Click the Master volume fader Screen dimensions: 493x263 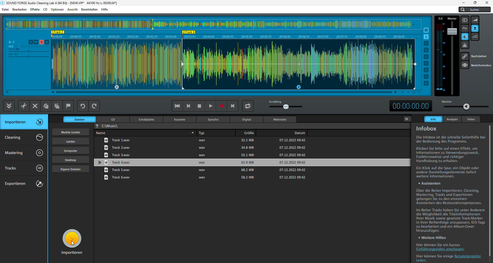(x=452, y=31)
